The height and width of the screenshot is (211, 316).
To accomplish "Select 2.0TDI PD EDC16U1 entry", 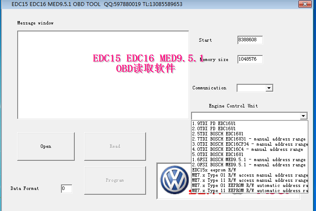I will (x=249, y=128).
